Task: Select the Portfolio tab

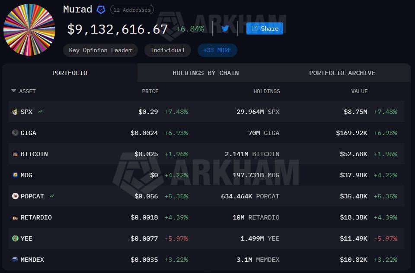Action: [x=70, y=73]
